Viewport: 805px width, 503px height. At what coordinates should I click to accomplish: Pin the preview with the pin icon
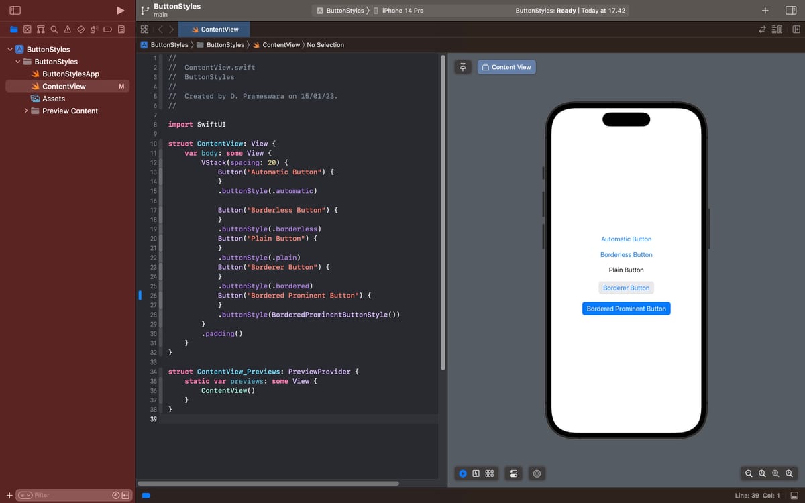(463, 67)
